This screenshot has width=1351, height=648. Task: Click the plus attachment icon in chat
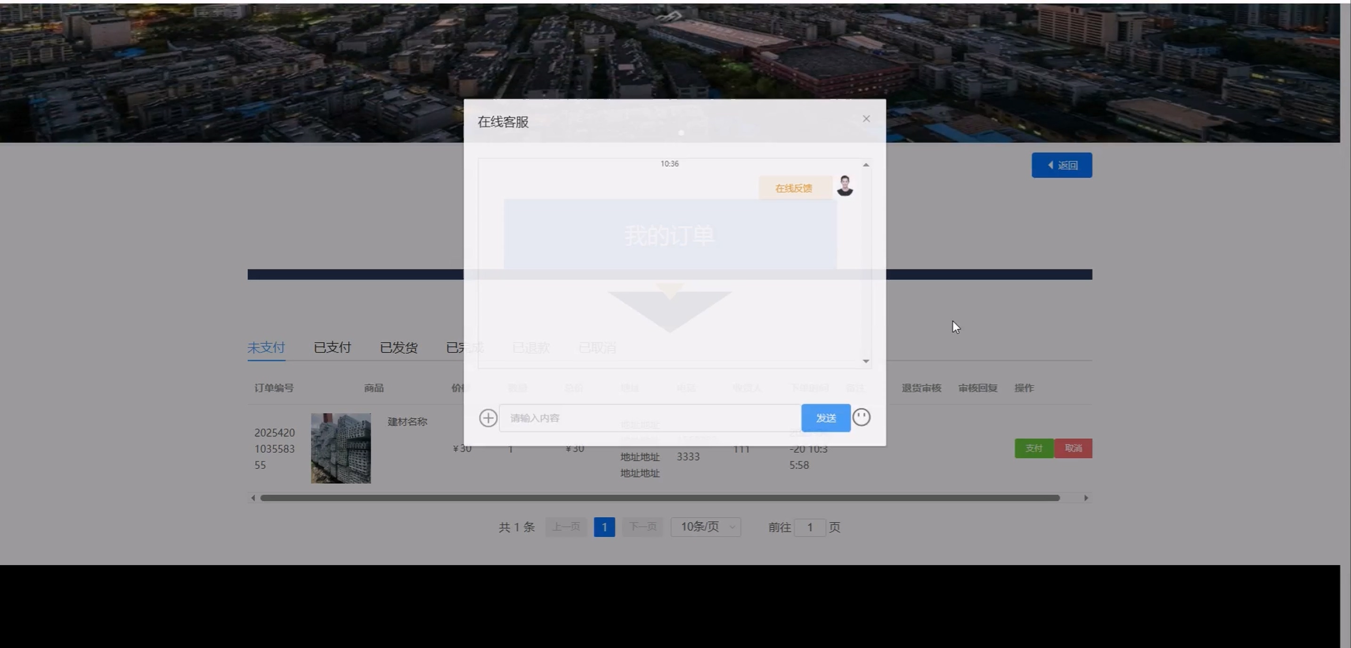point(488,418)
